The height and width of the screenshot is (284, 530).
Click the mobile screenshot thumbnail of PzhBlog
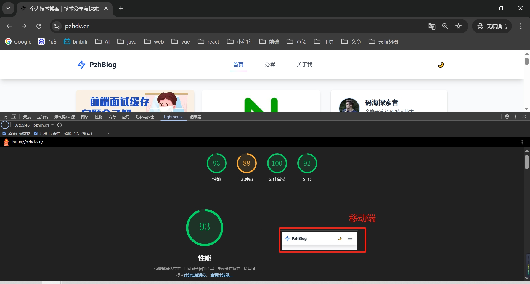319,240
